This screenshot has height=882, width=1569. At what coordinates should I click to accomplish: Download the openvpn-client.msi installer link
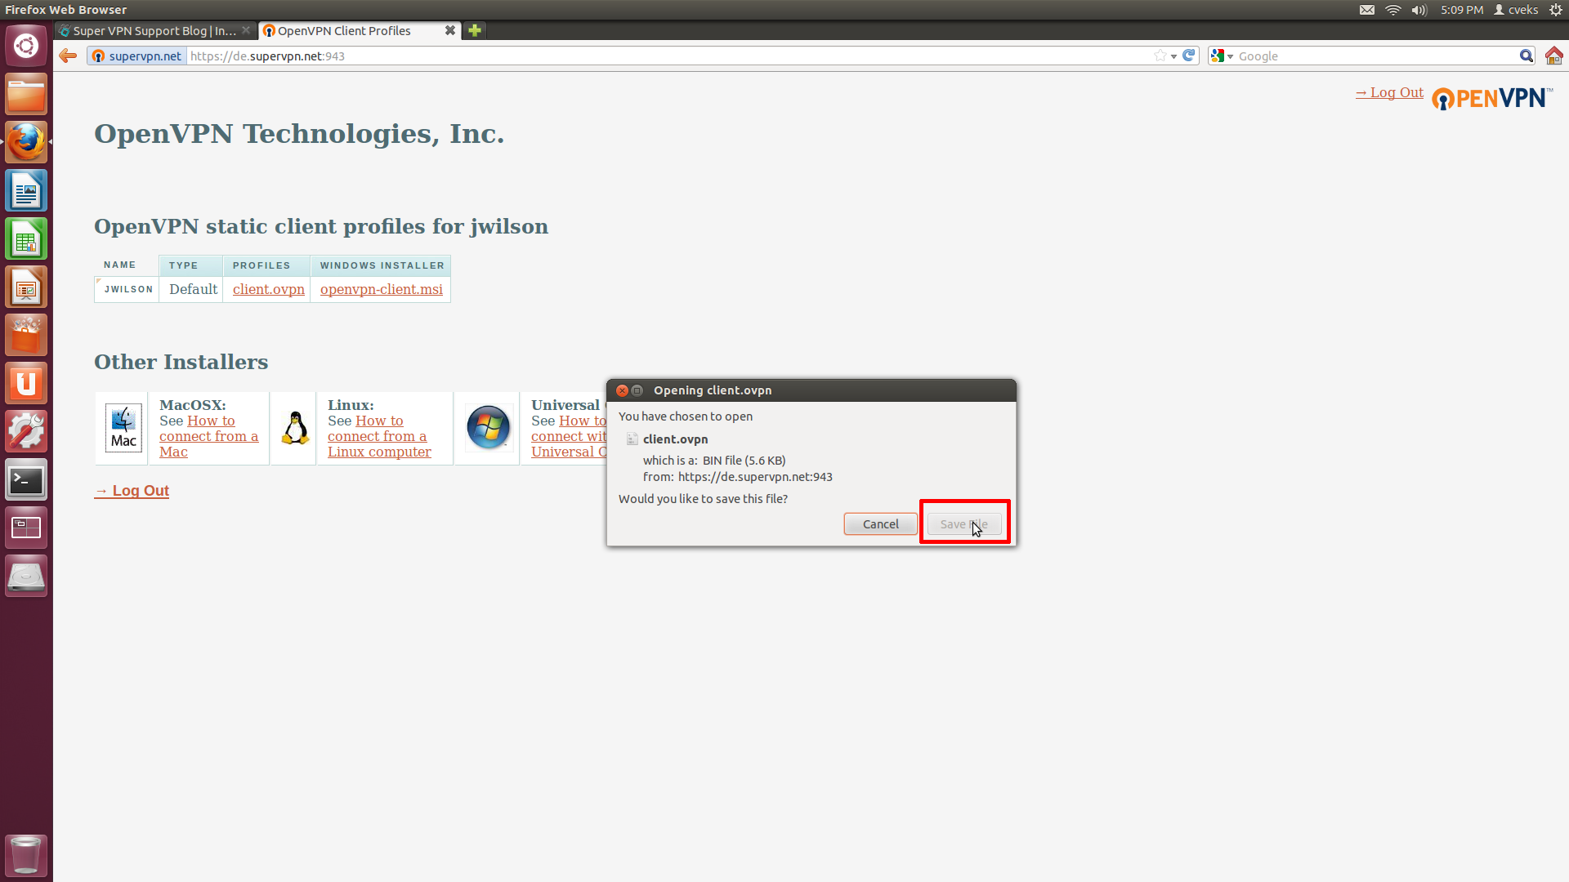click(x=381, y=289)
